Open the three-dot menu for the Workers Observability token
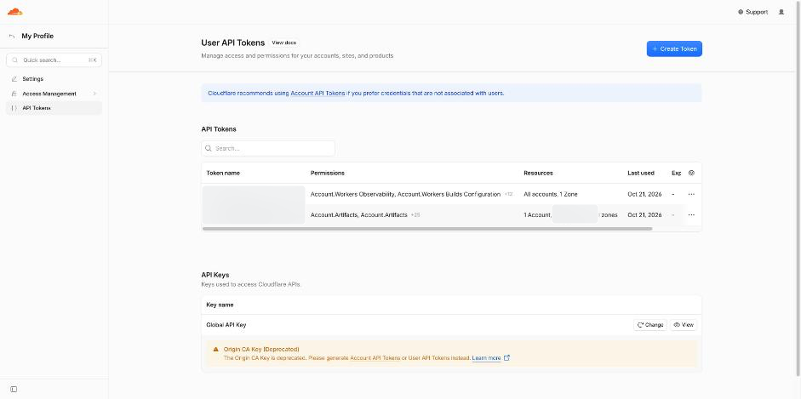This screenshot has height=399, width=801. 691,195
